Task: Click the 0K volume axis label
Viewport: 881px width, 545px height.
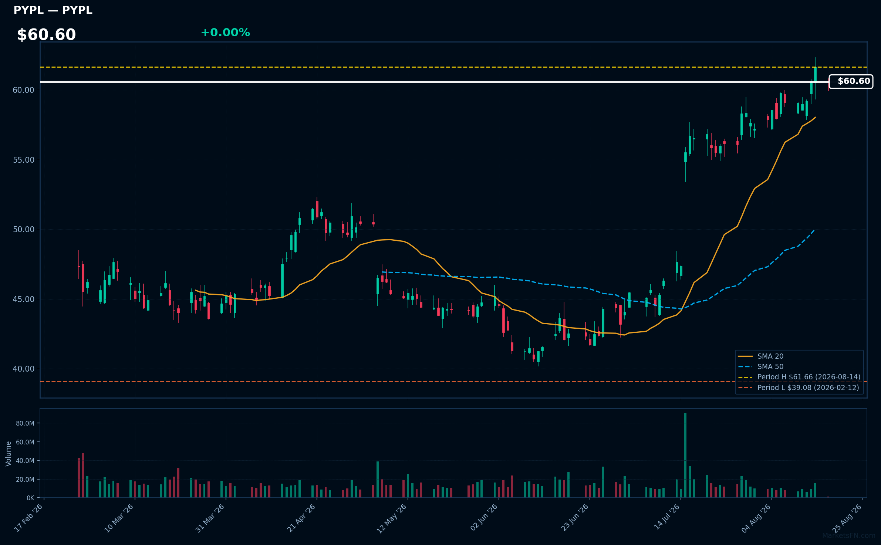Action: pyautogui.click(x=30, y=498)
